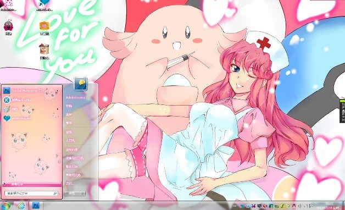Click the round blue G tray icon
Image resolution: width=345 pixels, height=210 pixels.
coord(248,206)
